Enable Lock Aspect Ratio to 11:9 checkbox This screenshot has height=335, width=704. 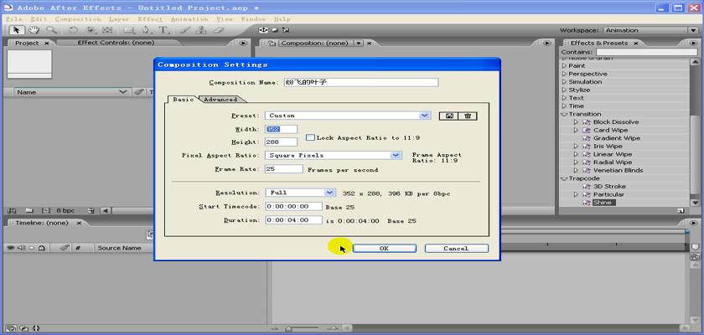[309, 137]
